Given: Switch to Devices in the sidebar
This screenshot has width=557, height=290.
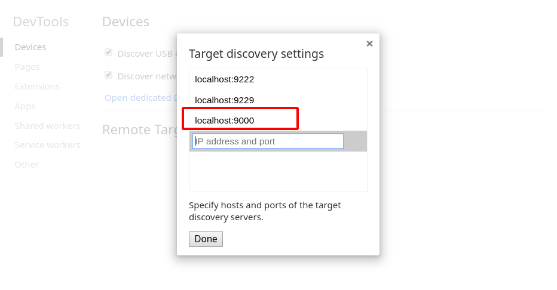Looking at the screenshot, I should pyautogui.click(x=30, y=47).
